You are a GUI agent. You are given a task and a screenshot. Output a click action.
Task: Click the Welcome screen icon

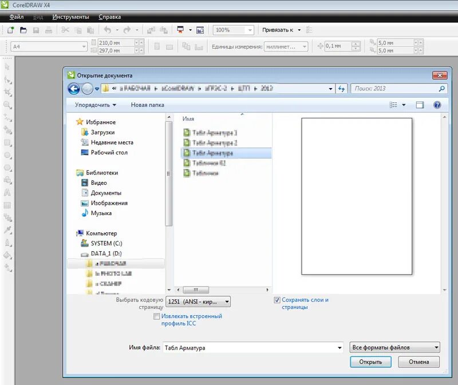pyautogui.click(x=200, y=30)
